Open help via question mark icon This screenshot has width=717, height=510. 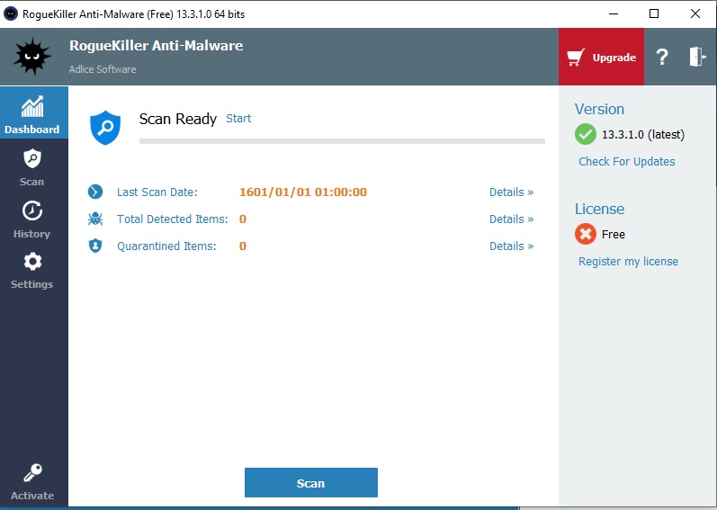point(662,58)
